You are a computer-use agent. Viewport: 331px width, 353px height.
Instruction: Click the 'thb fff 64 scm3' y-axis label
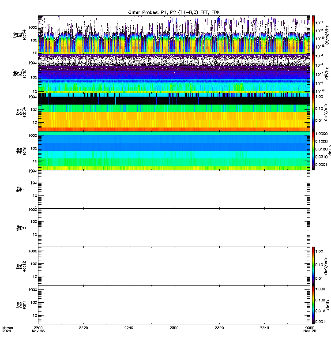(x=19, y=74)
